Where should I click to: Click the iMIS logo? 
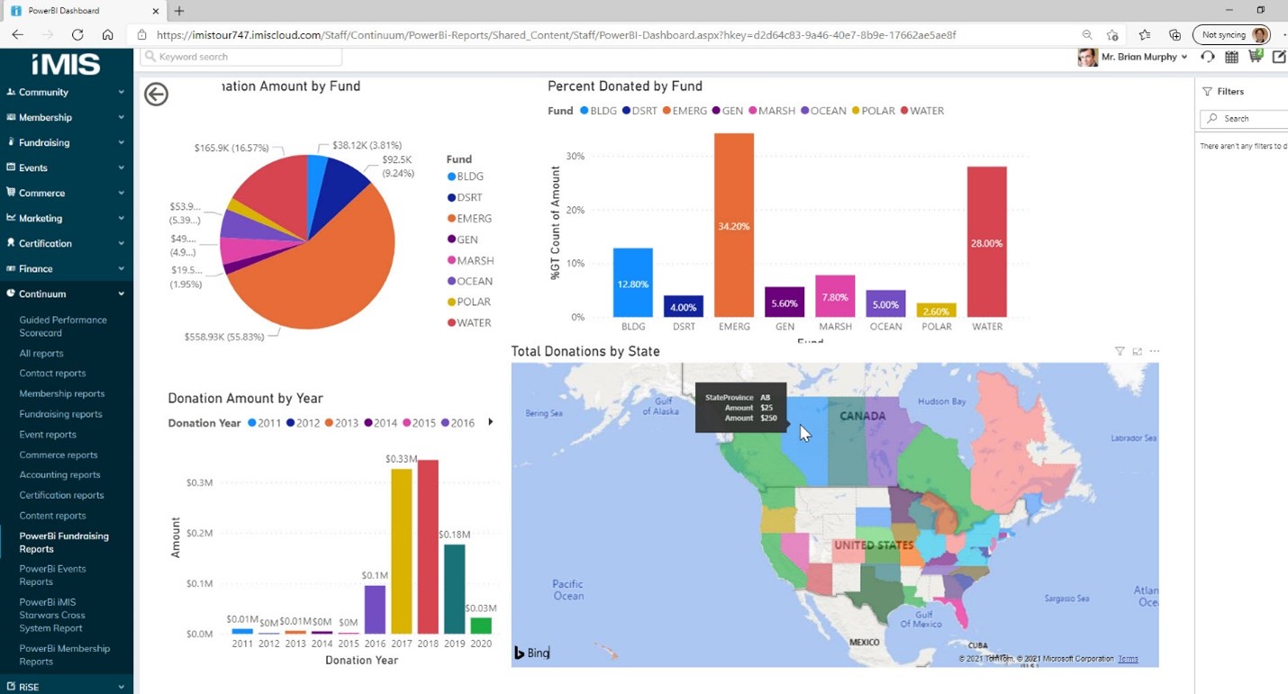coord(66,64)
